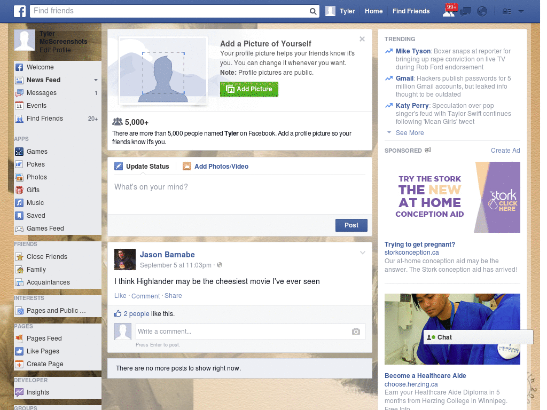Click the green Add Picture button
Image resolution: width=547 pixels, height=410 pixels.
[249, 89]
